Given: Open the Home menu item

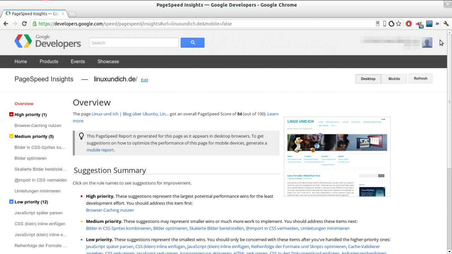Looking at the screenshot, I should (x=21, y=61).
